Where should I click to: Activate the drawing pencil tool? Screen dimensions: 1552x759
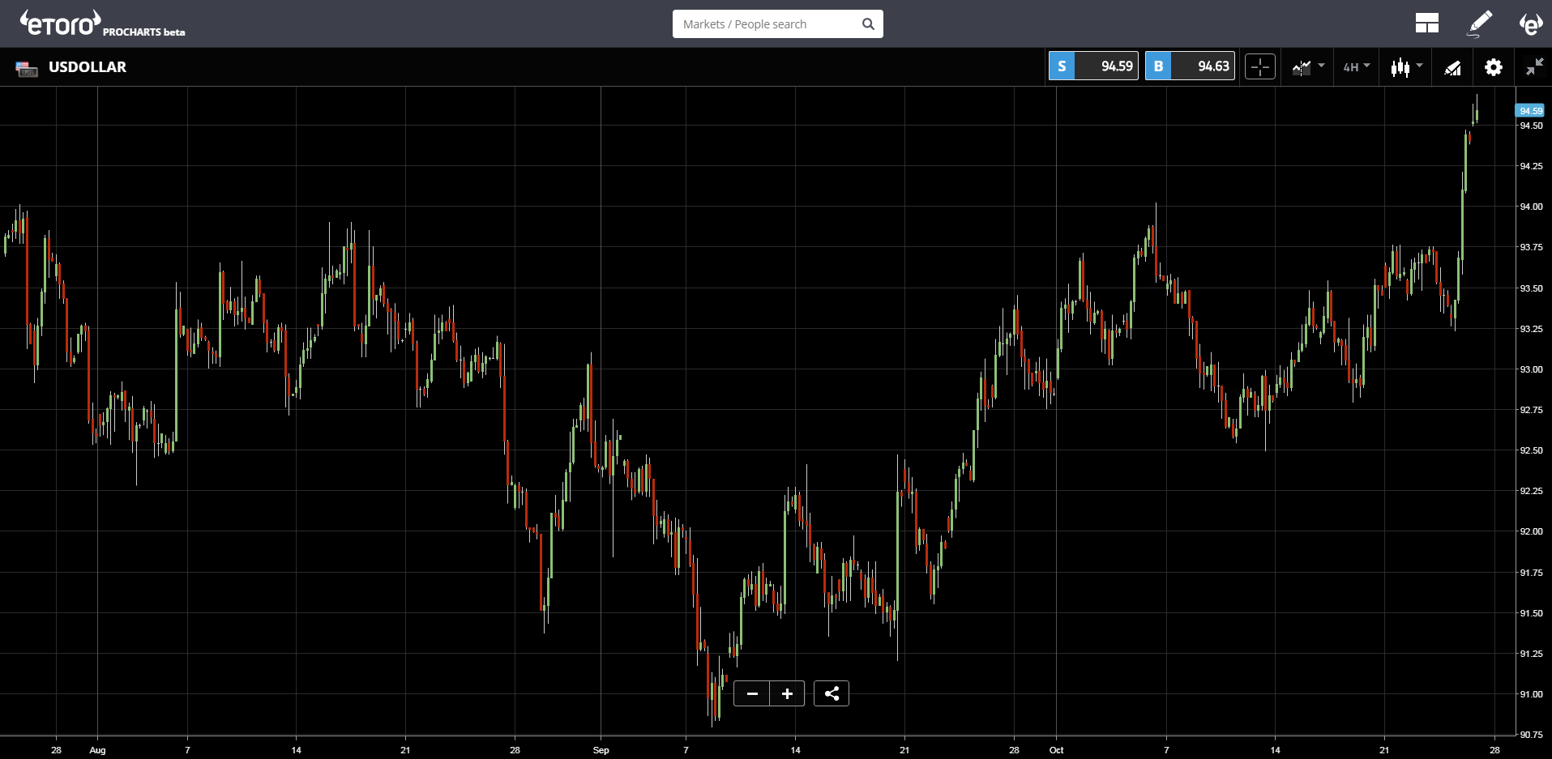click(x=1480, y=23)
